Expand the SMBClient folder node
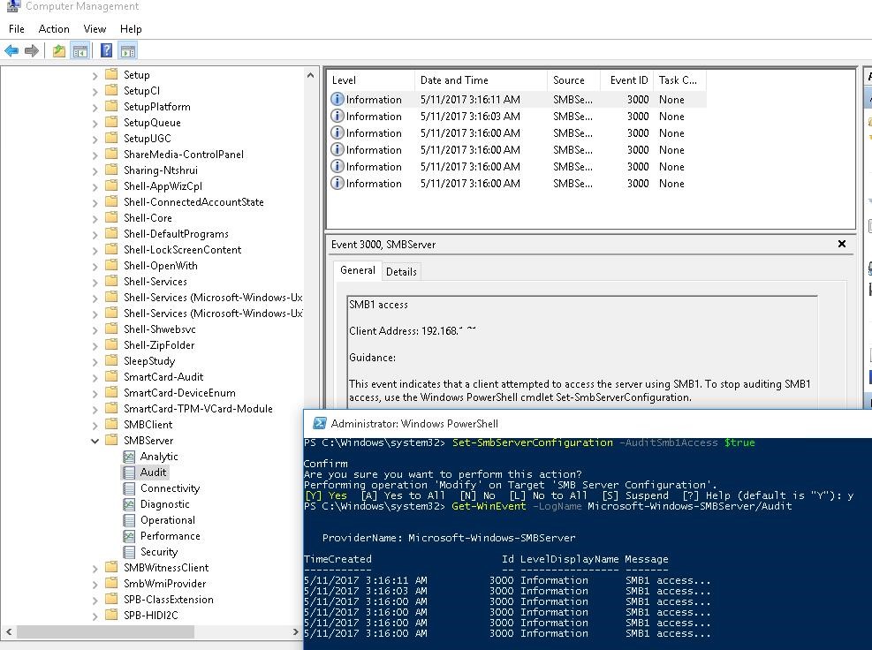 coord(95,425)
